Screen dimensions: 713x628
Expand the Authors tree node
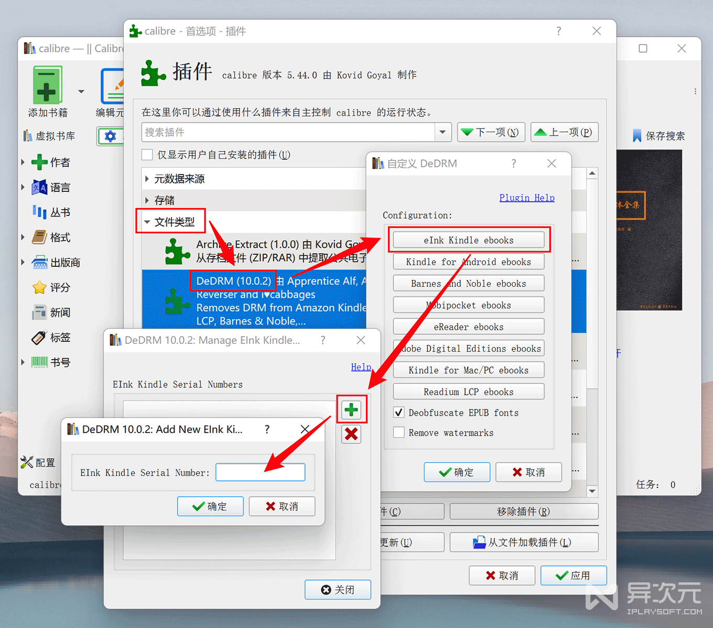click(23, 163)
